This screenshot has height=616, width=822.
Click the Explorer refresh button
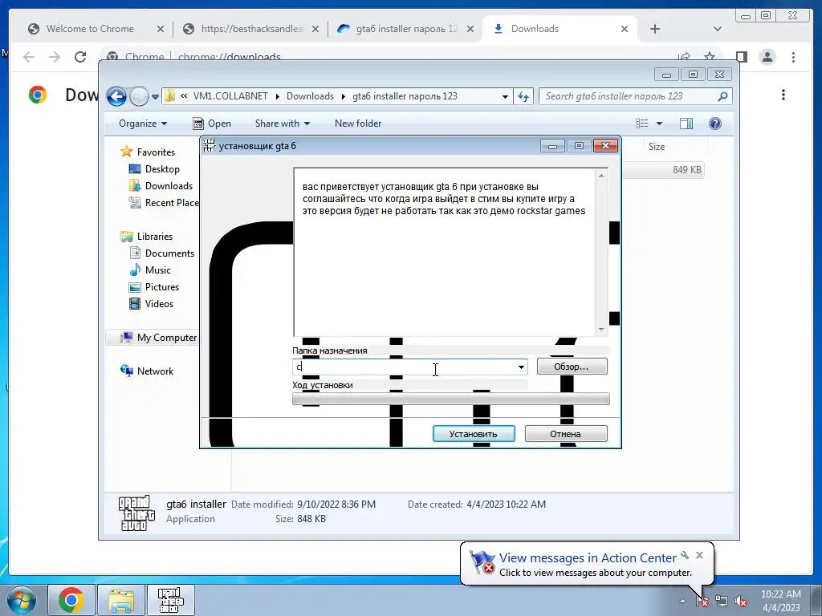[523, 96]
